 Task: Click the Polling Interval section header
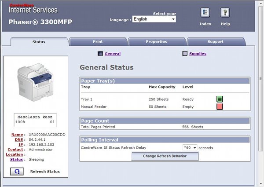point(165,140)
